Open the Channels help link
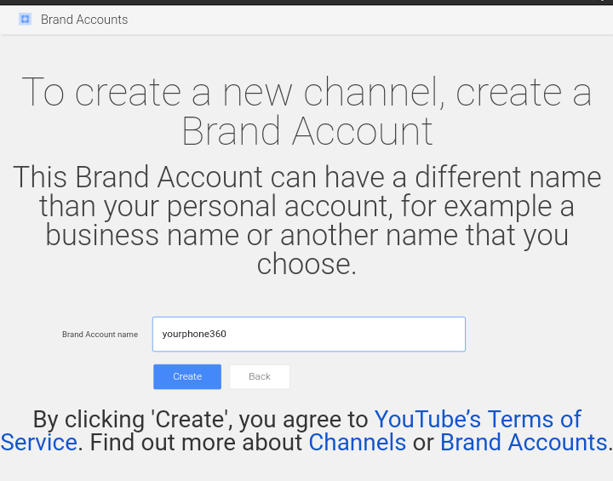The image size is (613, 481). tap(358, 443)
